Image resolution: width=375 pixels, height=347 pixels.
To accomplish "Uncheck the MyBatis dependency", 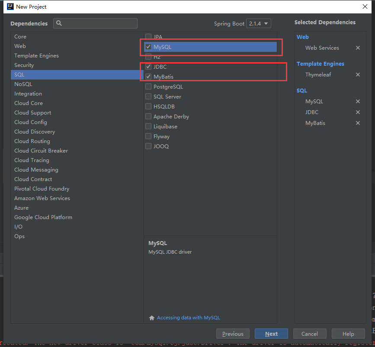I will [x=148, y=76].
